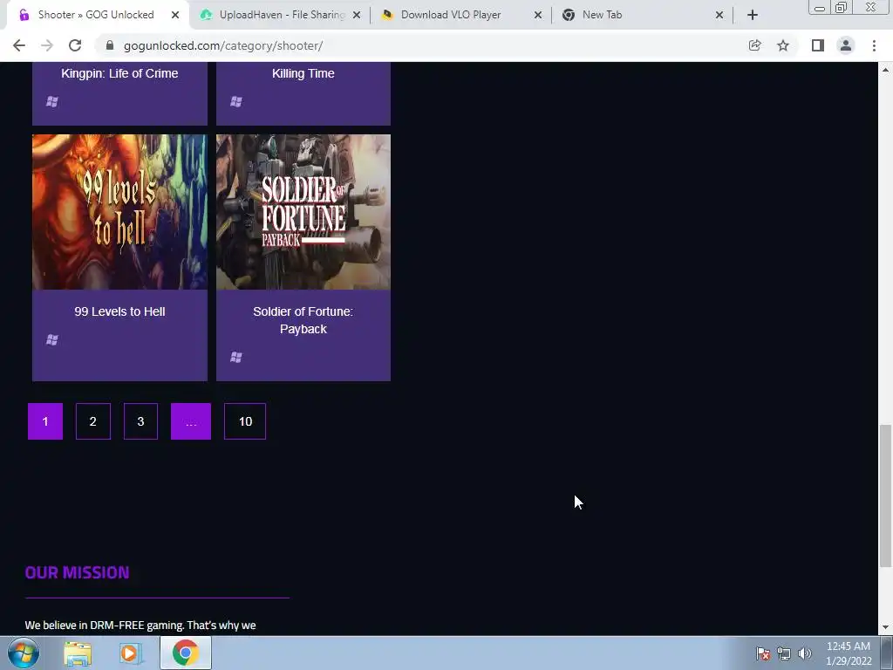Click the OUR MISSION heading
Screen dimensions: 893x670
(x=78, y=572)
